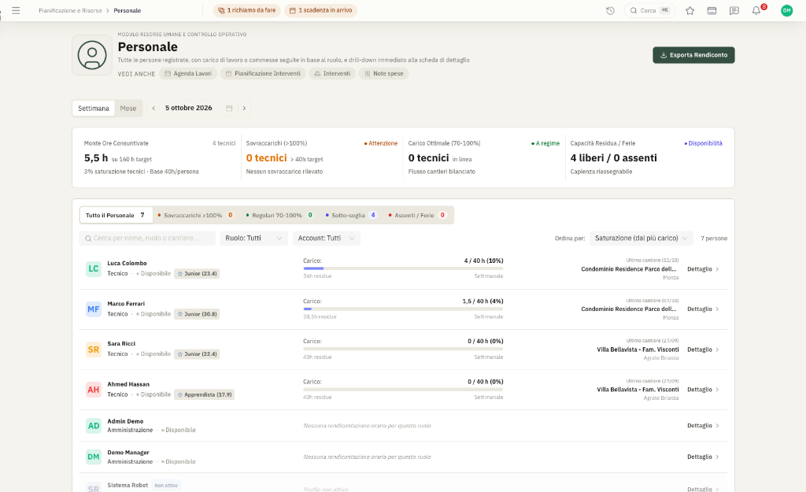Screen dimensions: 806x492
Task: Go to next week arrow
Action: pyautogui.click(x=244, y=108)
